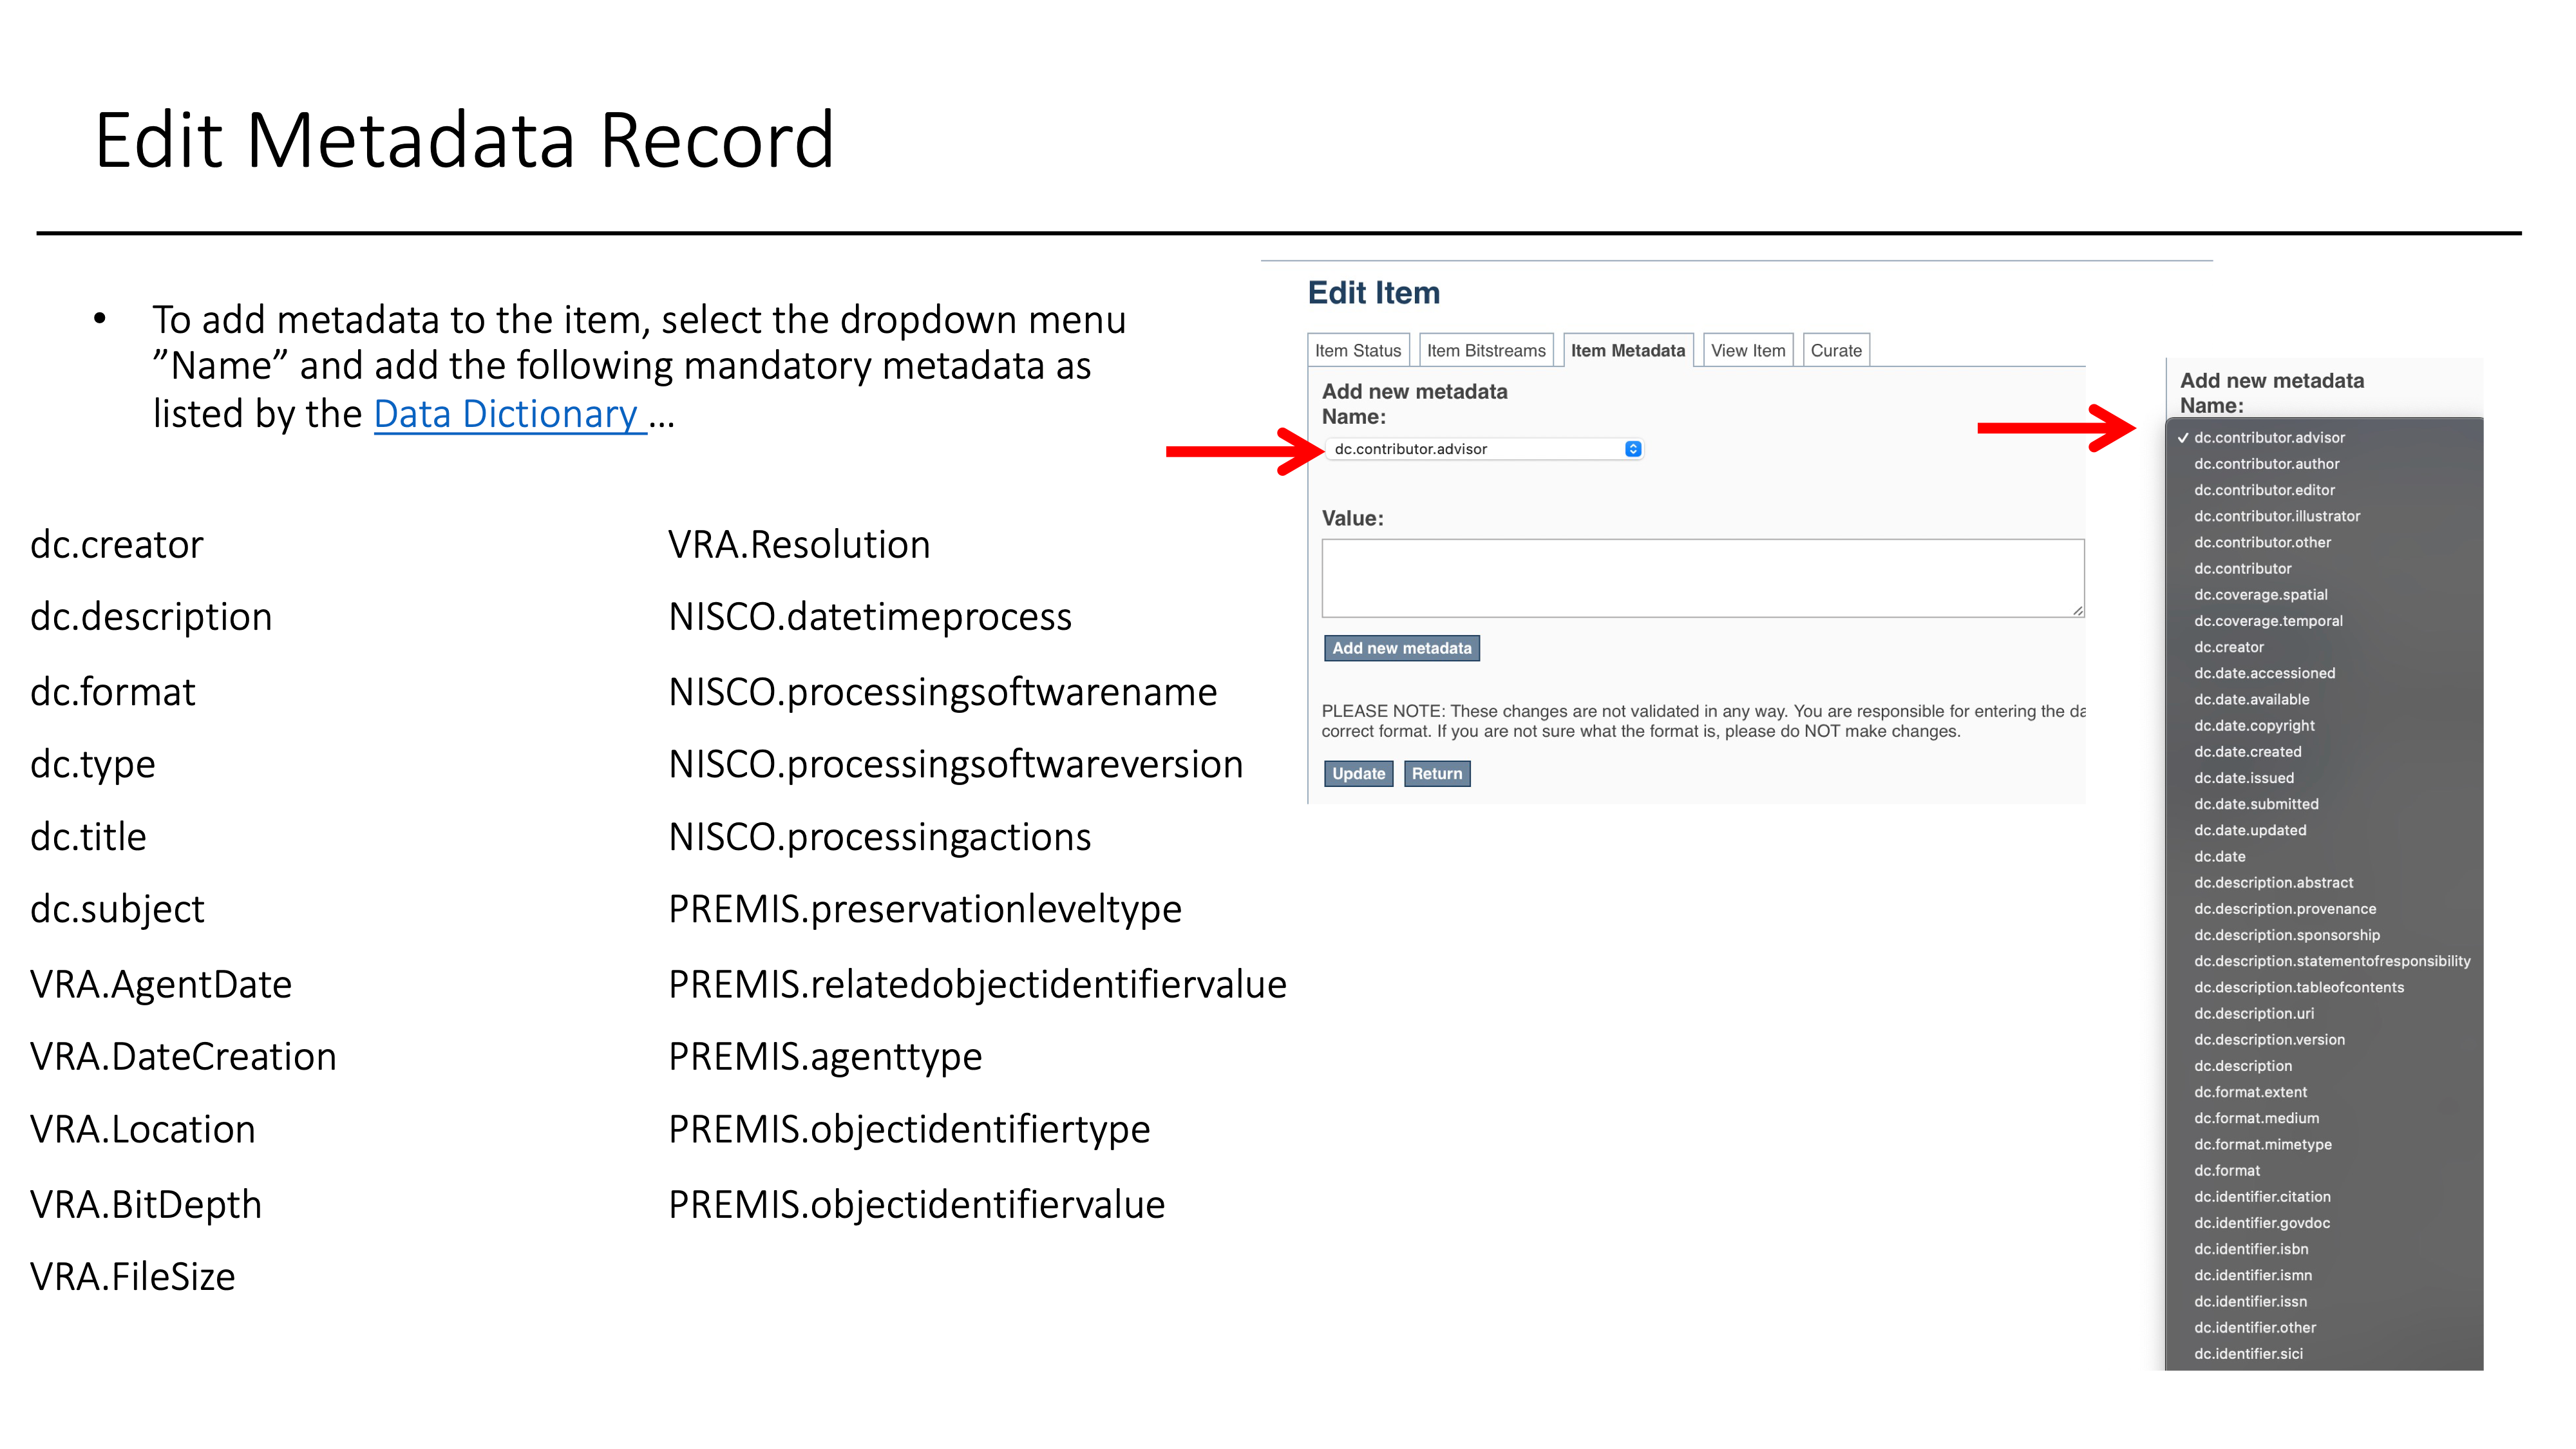Choose dc.date.created from the list

coord(2247,752)
